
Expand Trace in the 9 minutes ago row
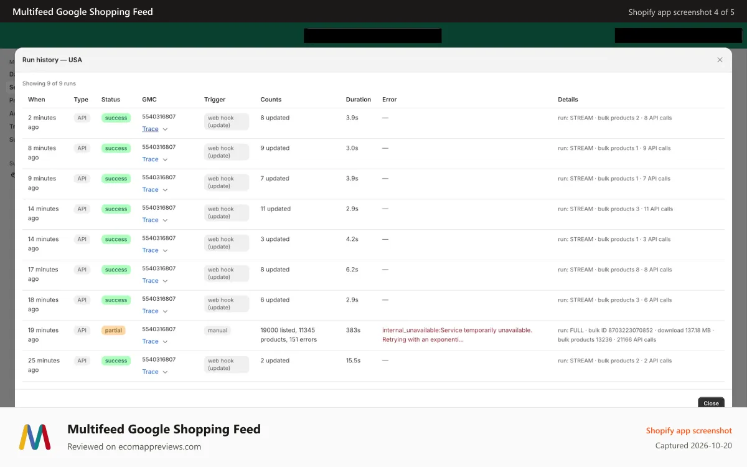coord(155,190)
